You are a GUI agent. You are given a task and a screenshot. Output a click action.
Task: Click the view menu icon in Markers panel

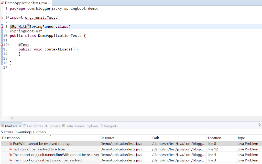[259, 125]
